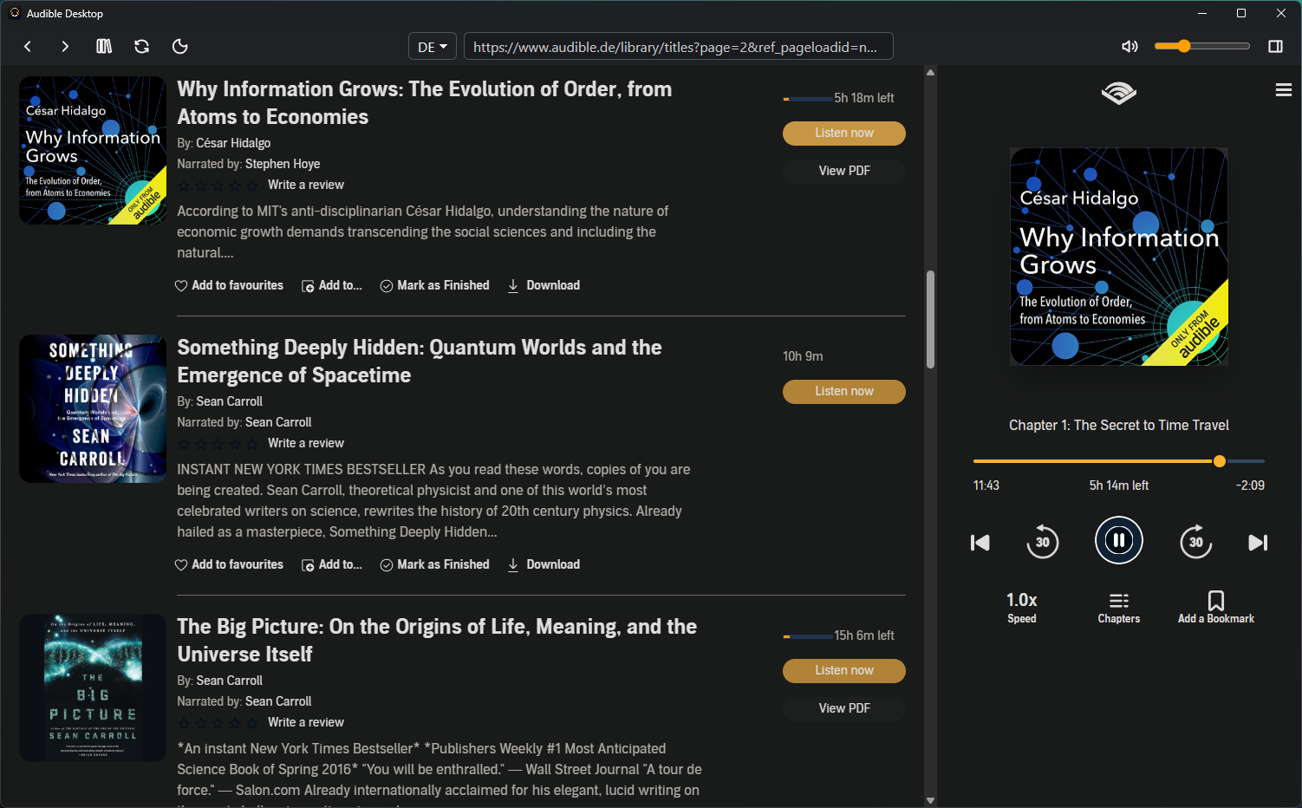
Task: Go forward with the right arrow
Action: coord(65,47)
